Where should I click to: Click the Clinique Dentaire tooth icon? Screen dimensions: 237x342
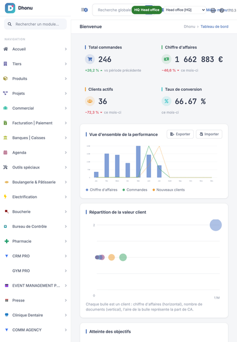click(x=6, y=315)
